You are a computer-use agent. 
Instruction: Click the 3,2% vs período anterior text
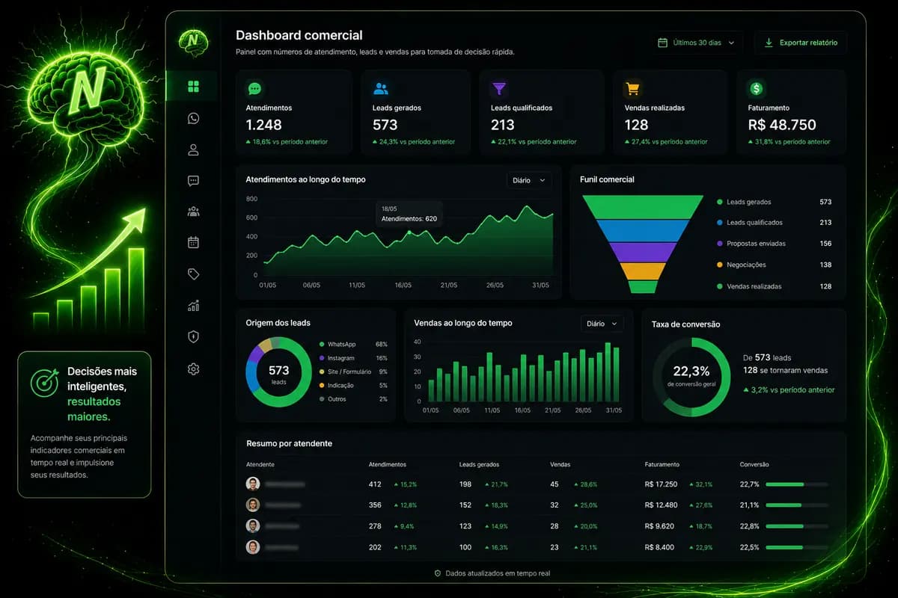pyautogui.click(x=789, y=389)
